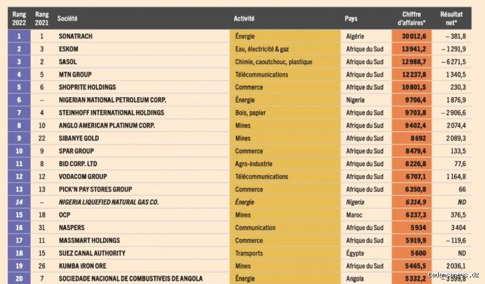Select Steinhoff International Holdings row
Screen dimensions: 485x284
(239, 112)
